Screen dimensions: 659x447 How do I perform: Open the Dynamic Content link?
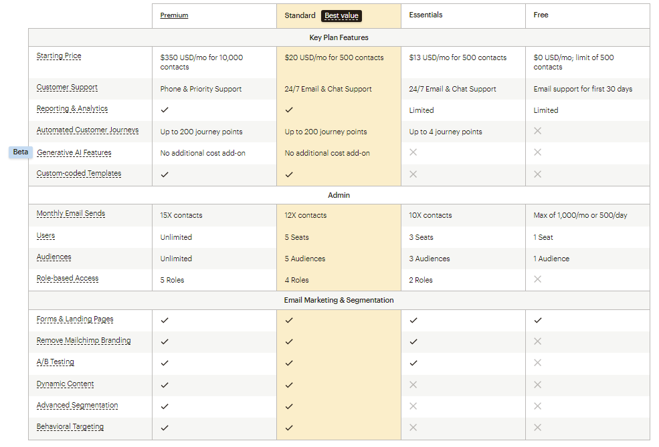[x=65, y=384]
